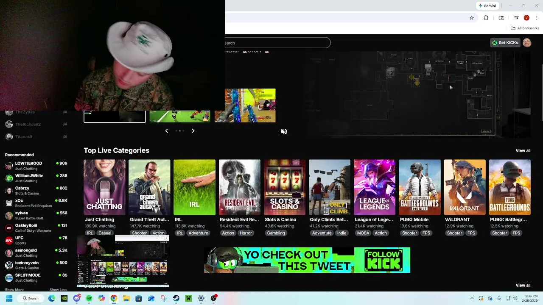The width and height of the screenshot is (543, 305).
Task: Open asmongold recommended channel
Action: 36,252
